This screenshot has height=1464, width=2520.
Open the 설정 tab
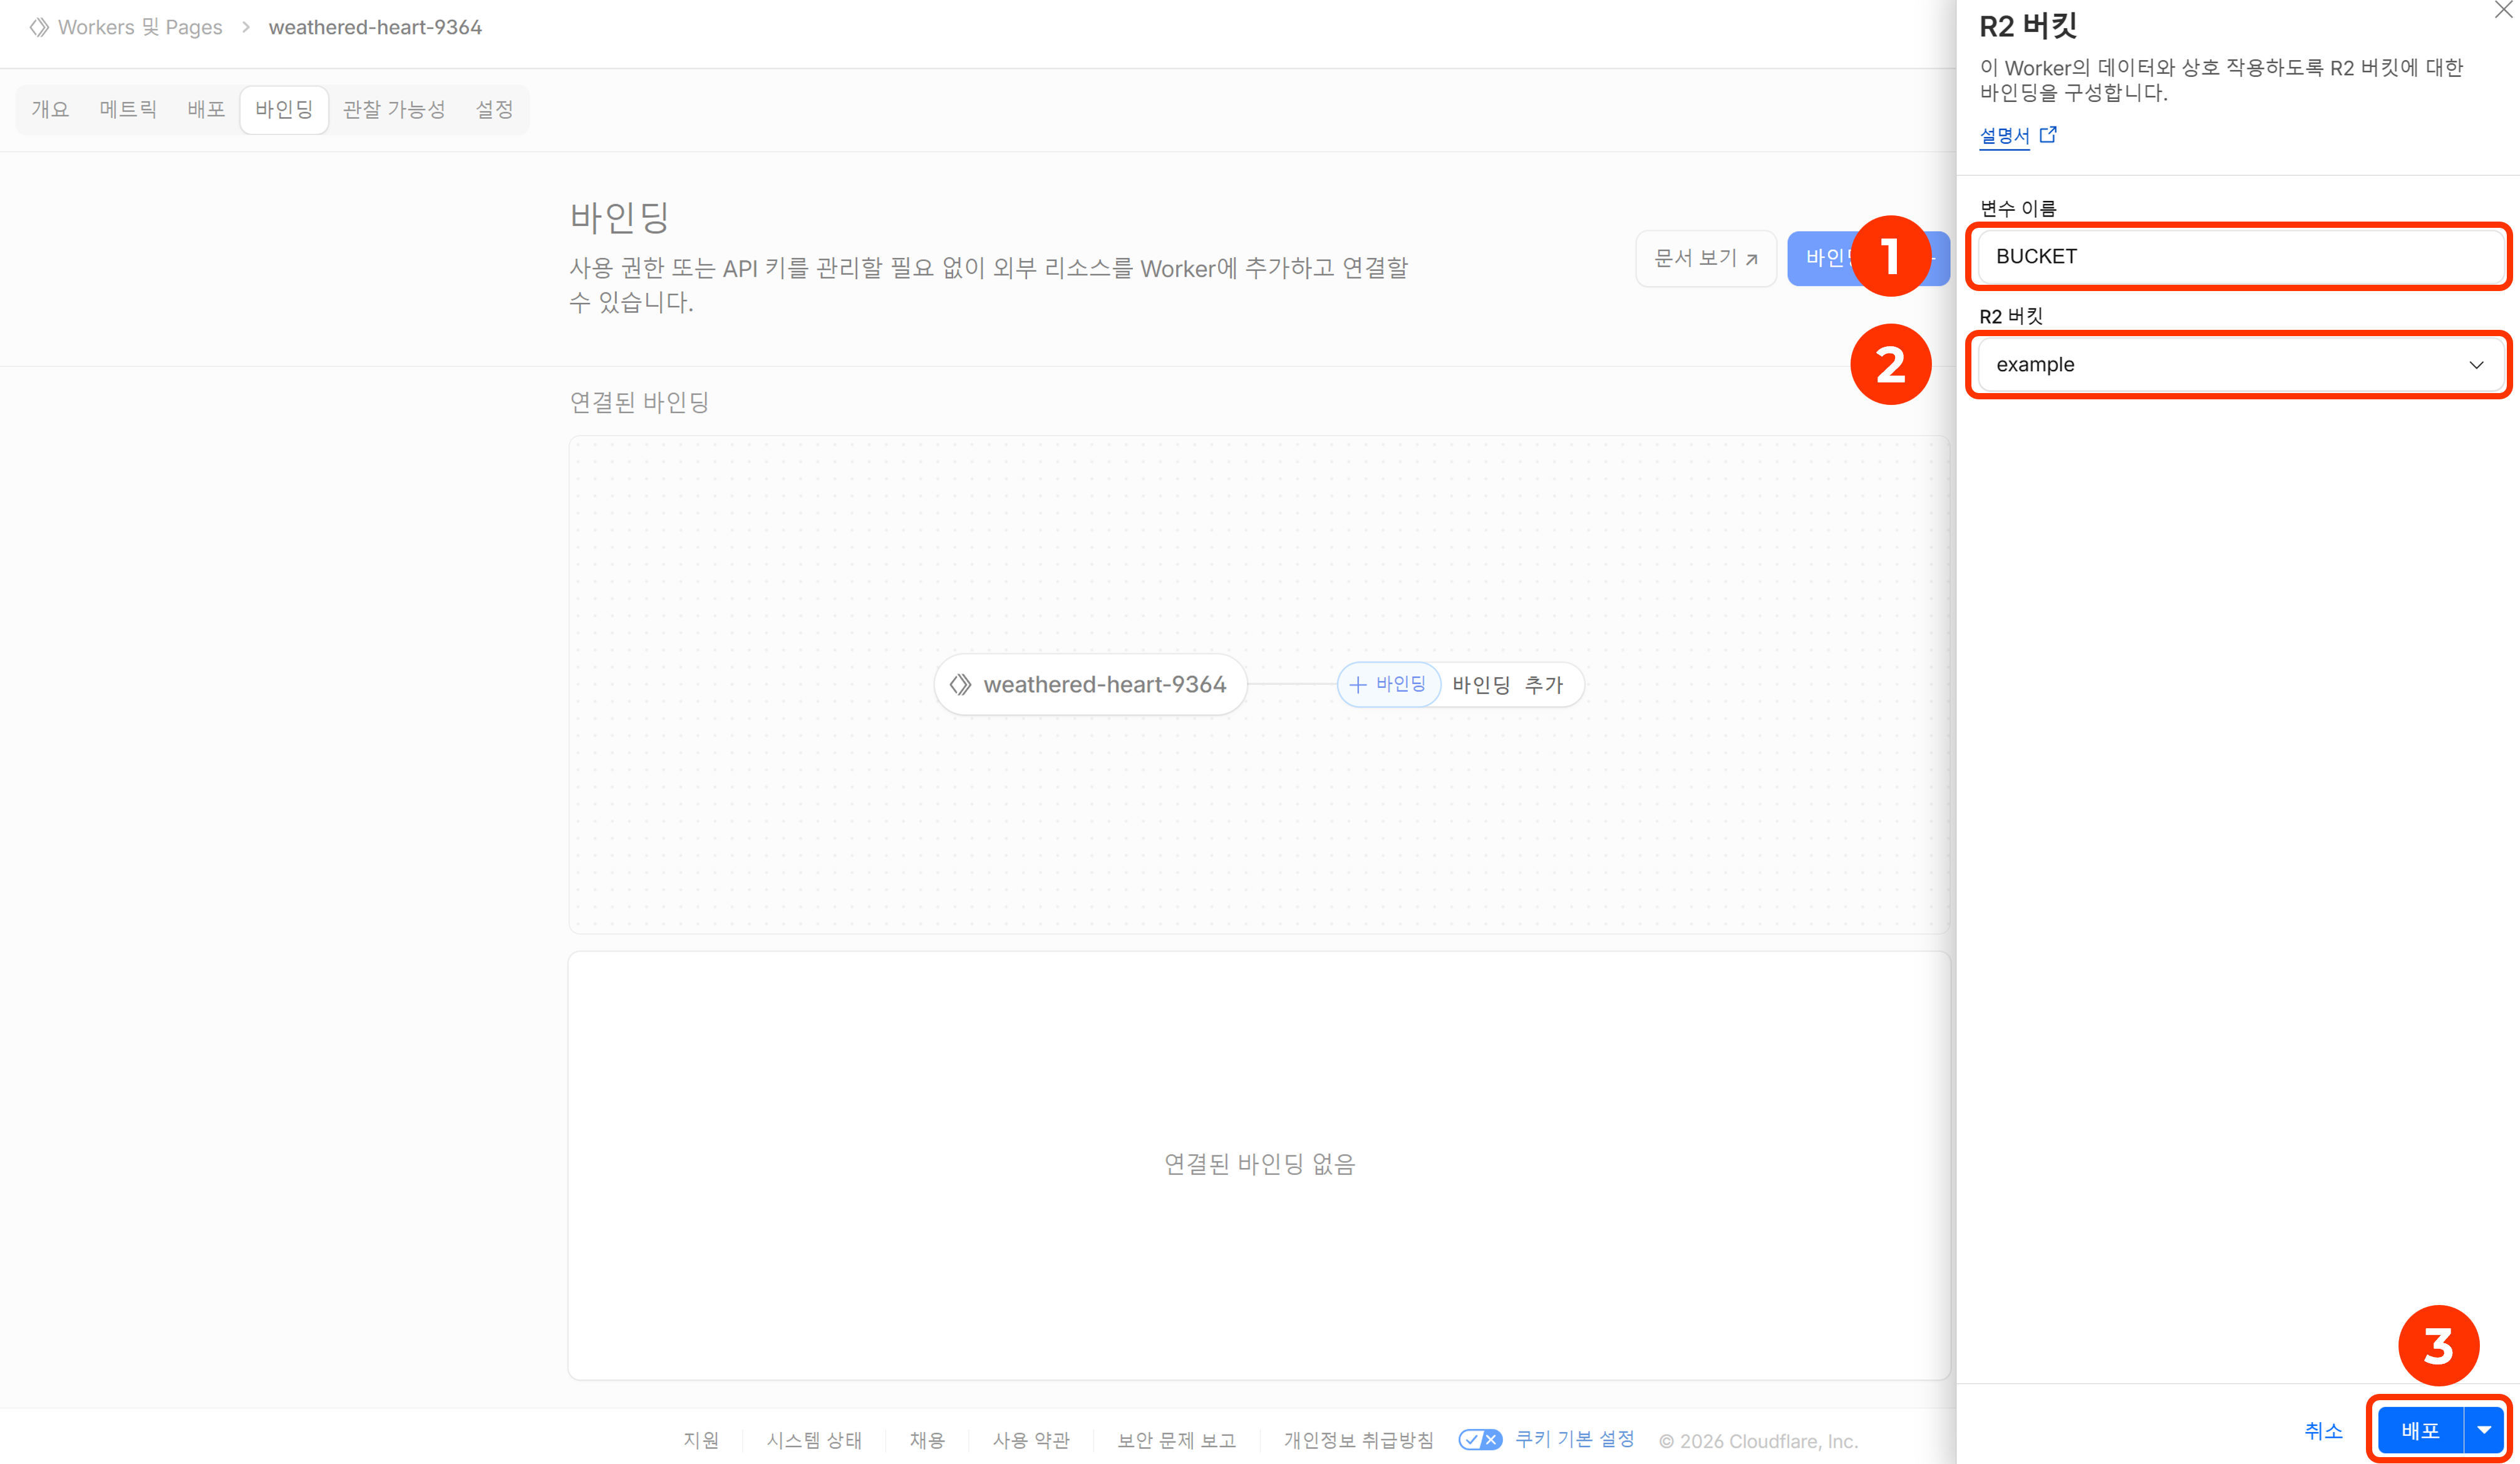pyautogui.click(x=494, y=109)
